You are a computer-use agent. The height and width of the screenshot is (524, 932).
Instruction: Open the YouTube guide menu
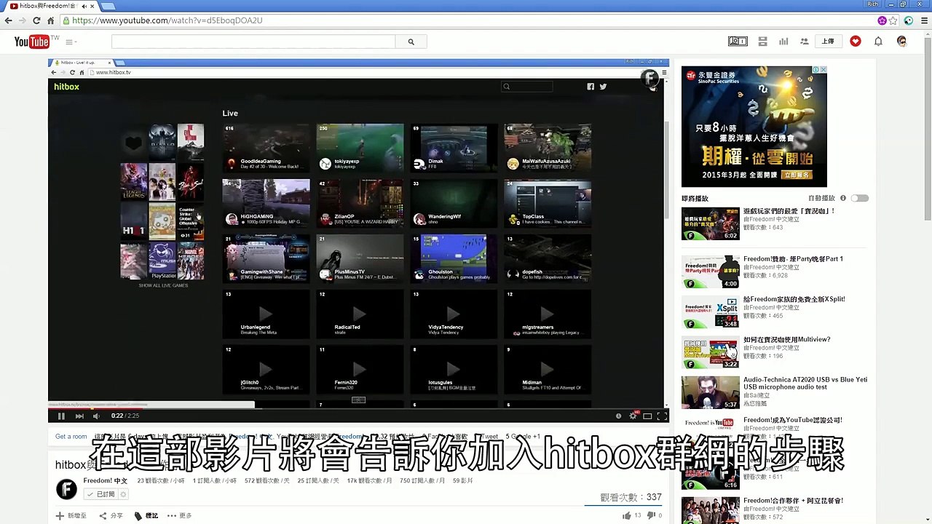[x=71, y=42]
